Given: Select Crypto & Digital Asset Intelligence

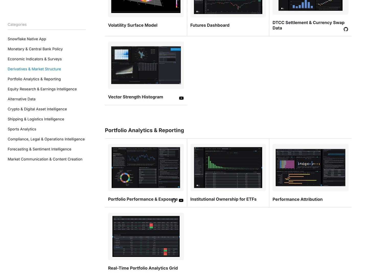Looking at the screenshot, I should pyautogui.click(x=37, y=109).
